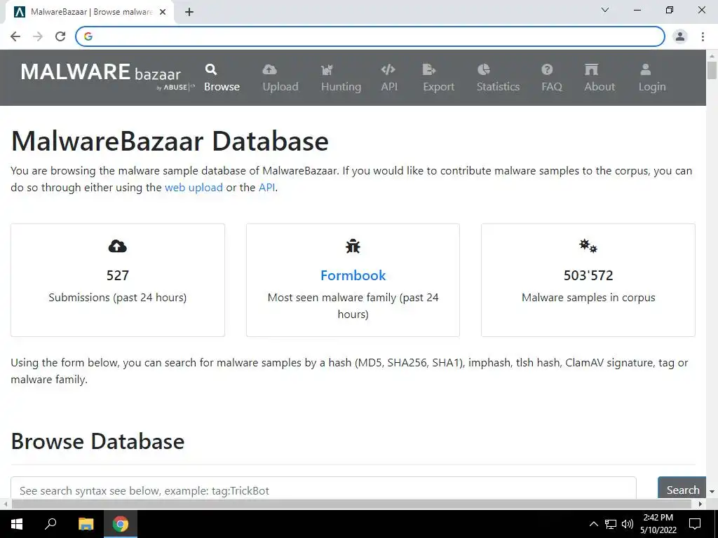The height and width of the screenshot is (538, 718).
Task: Open the FAQ menu label
Action: coord(552,86)
